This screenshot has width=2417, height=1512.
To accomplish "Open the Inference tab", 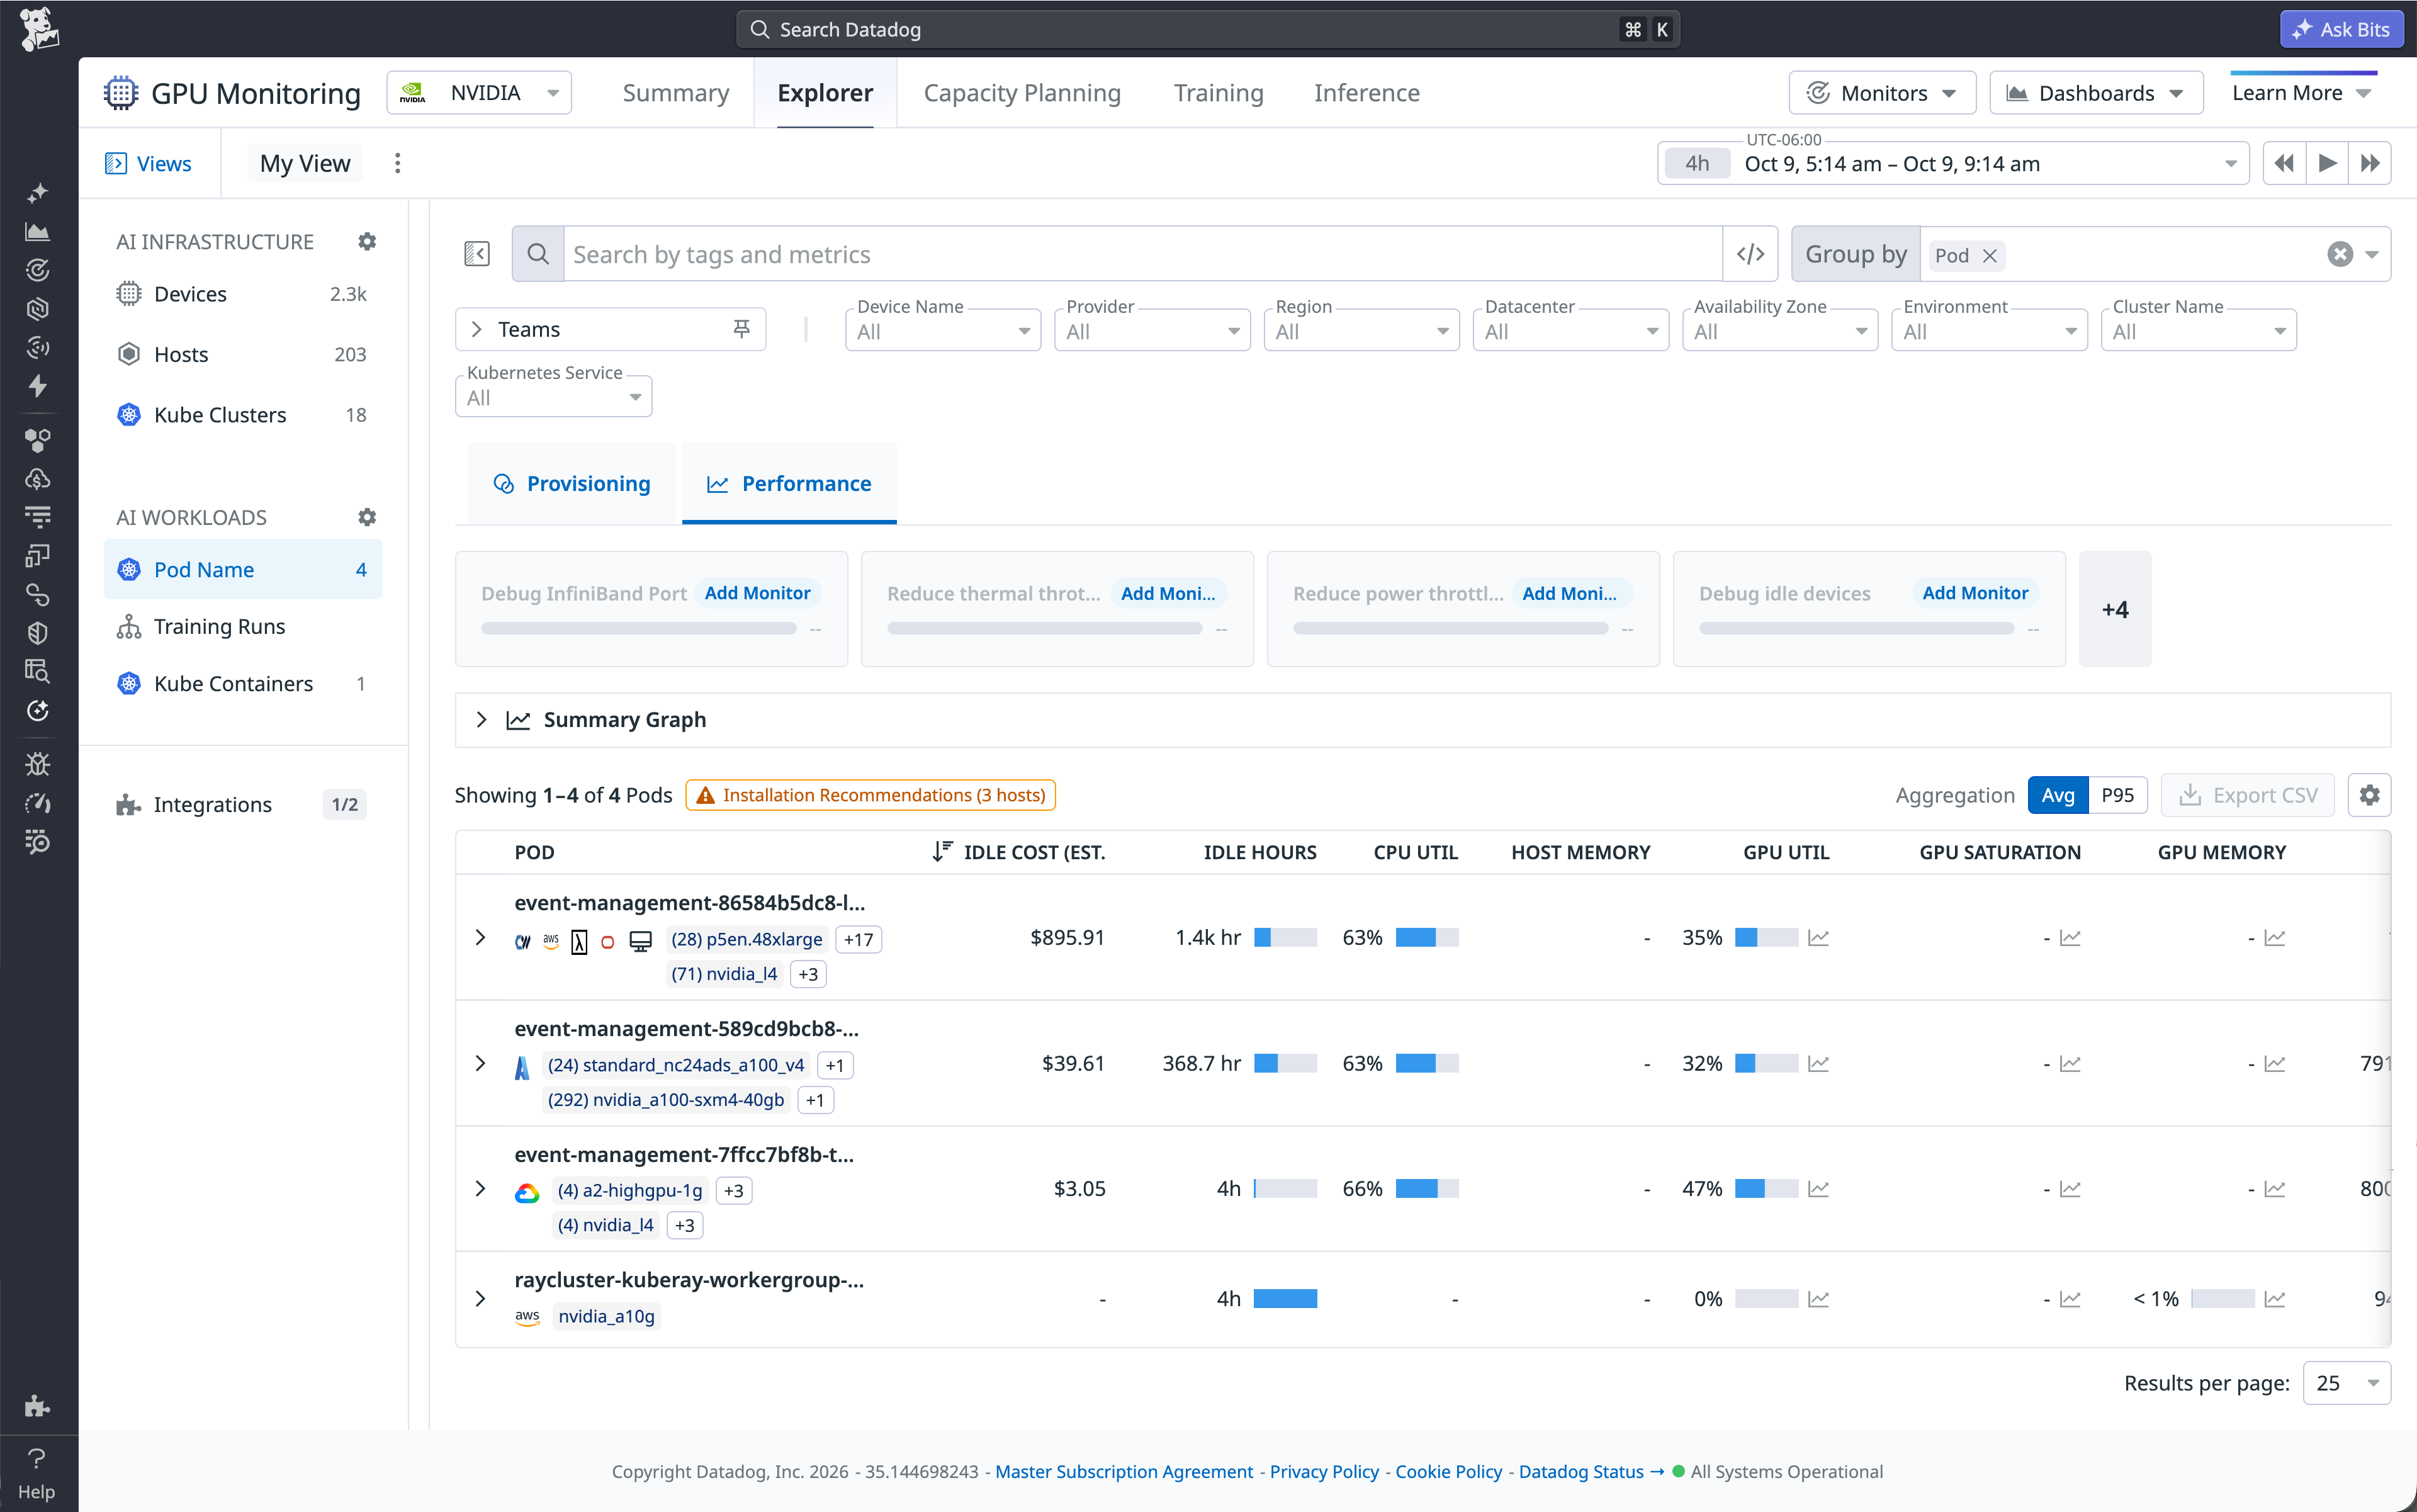I will [x=1366, y=93].
